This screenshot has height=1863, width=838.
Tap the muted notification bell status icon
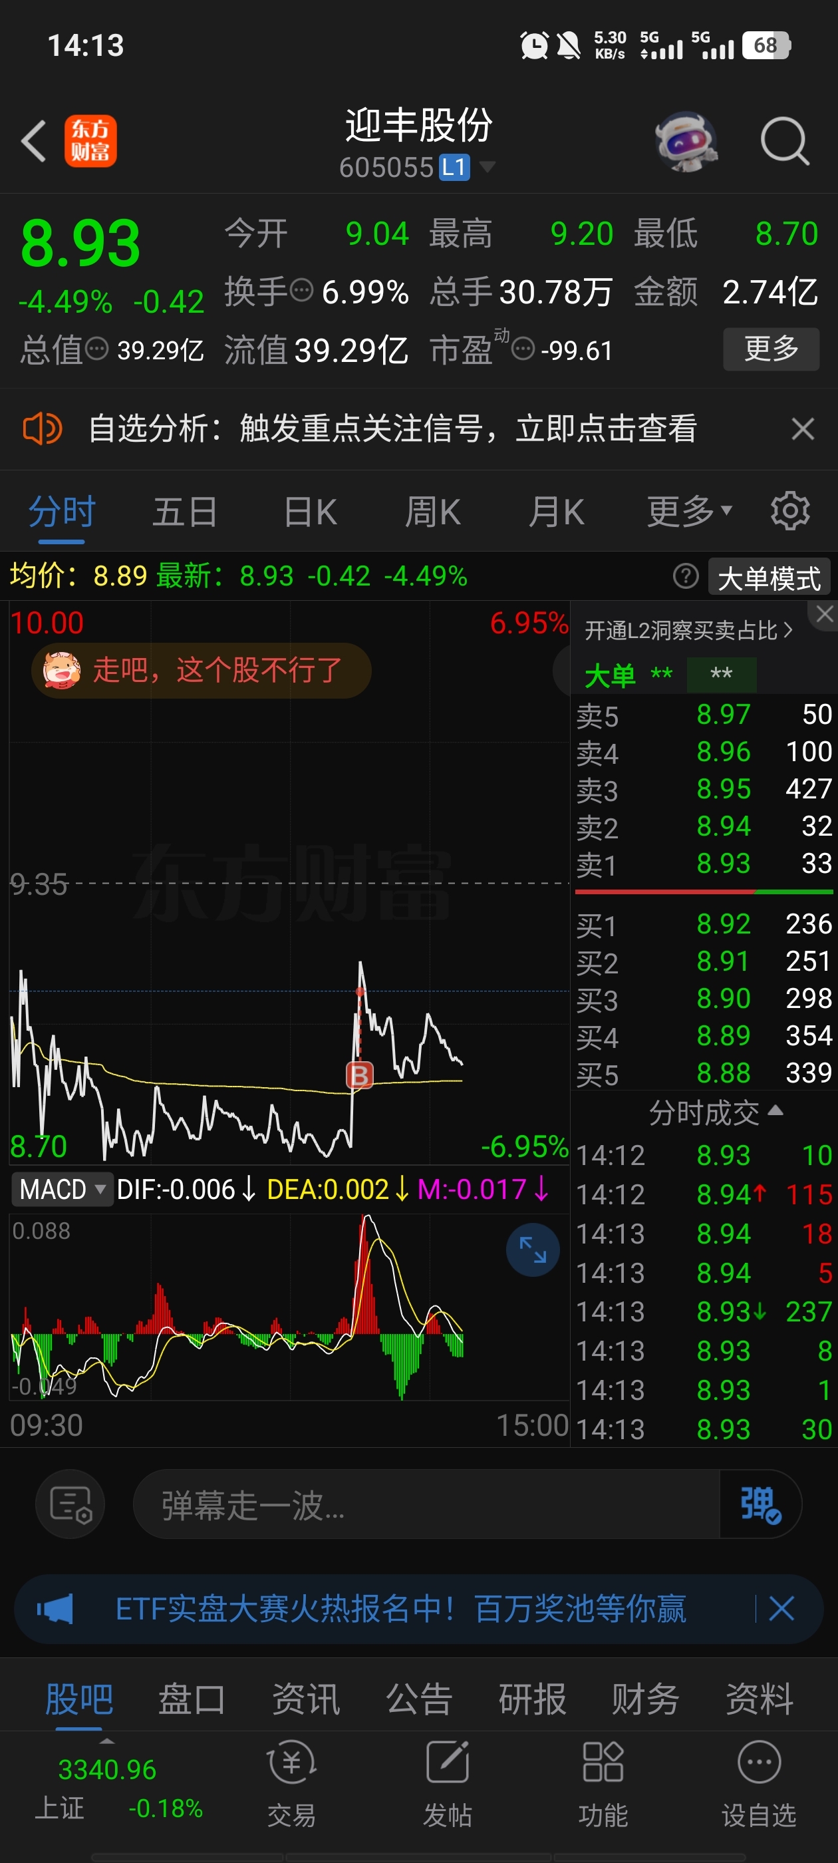tap(569, 45)
